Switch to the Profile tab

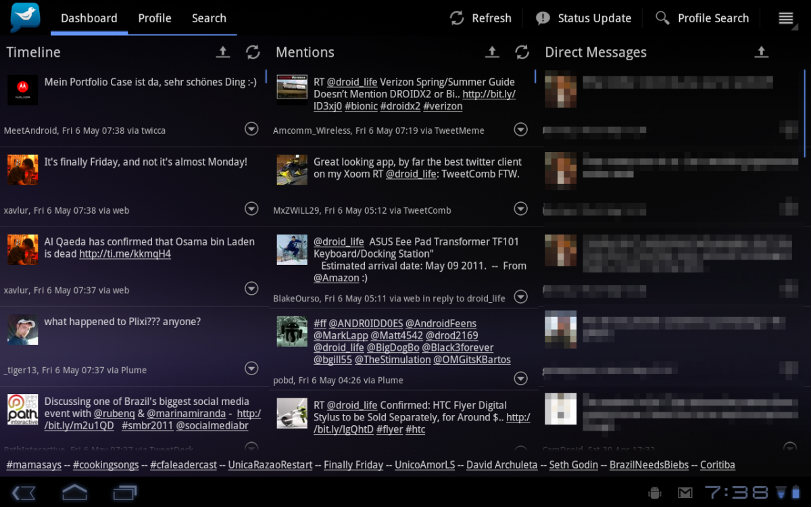point(154,18)
